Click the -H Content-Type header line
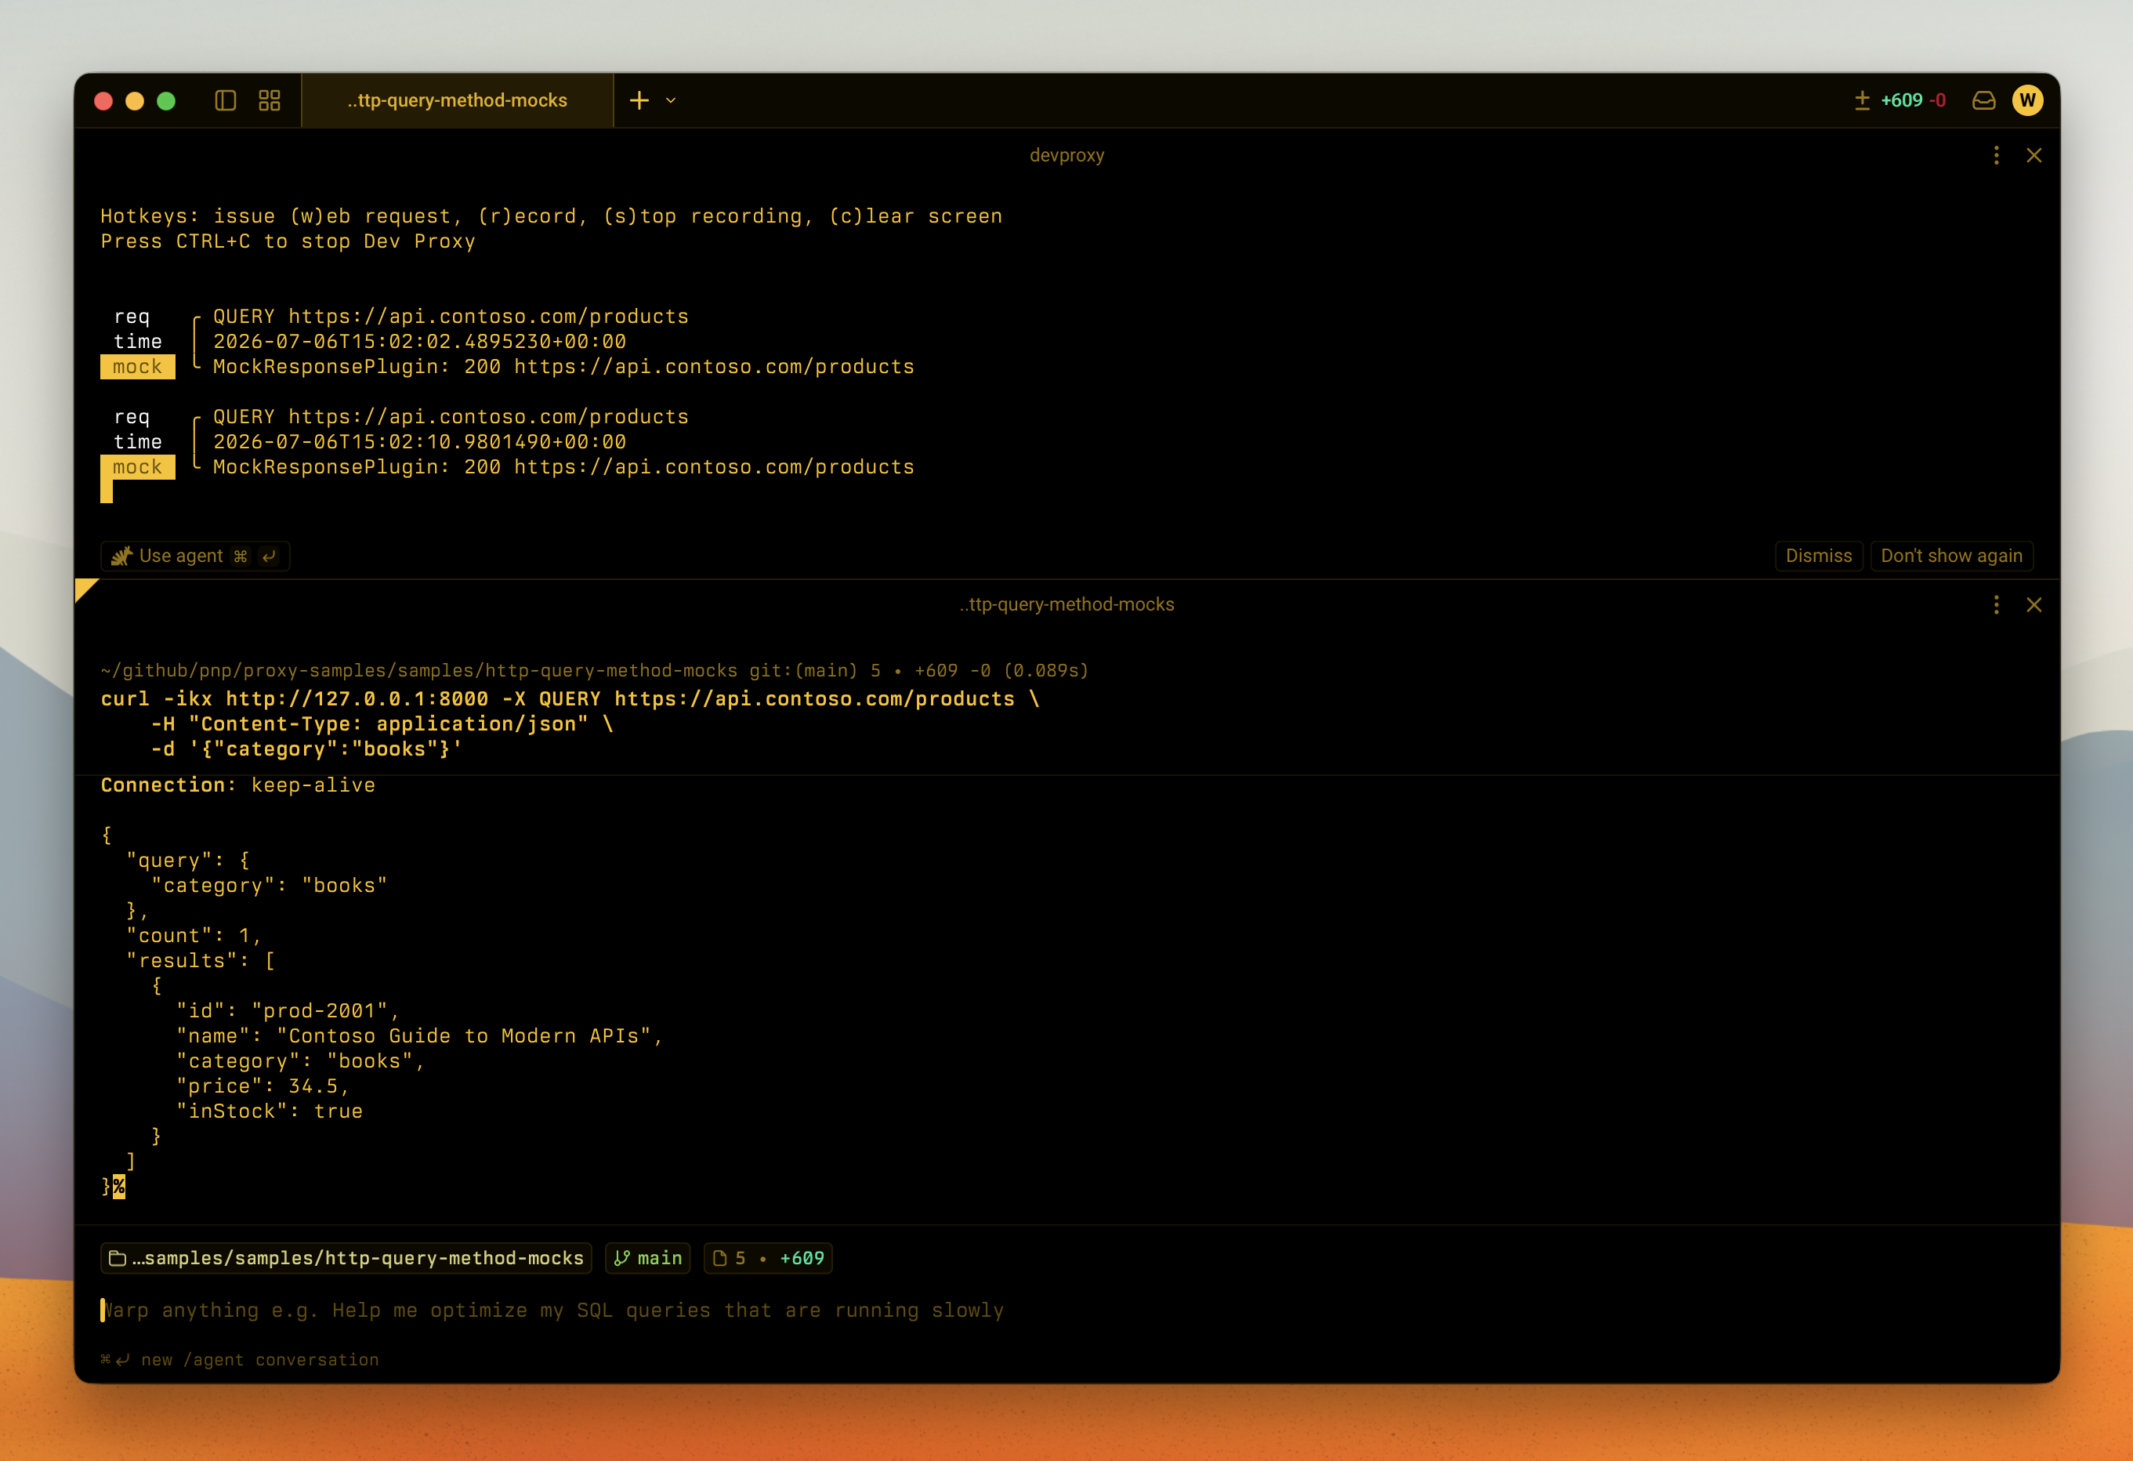The width and height of the screenshot is (2133, 1461). (x=382, y=723)
